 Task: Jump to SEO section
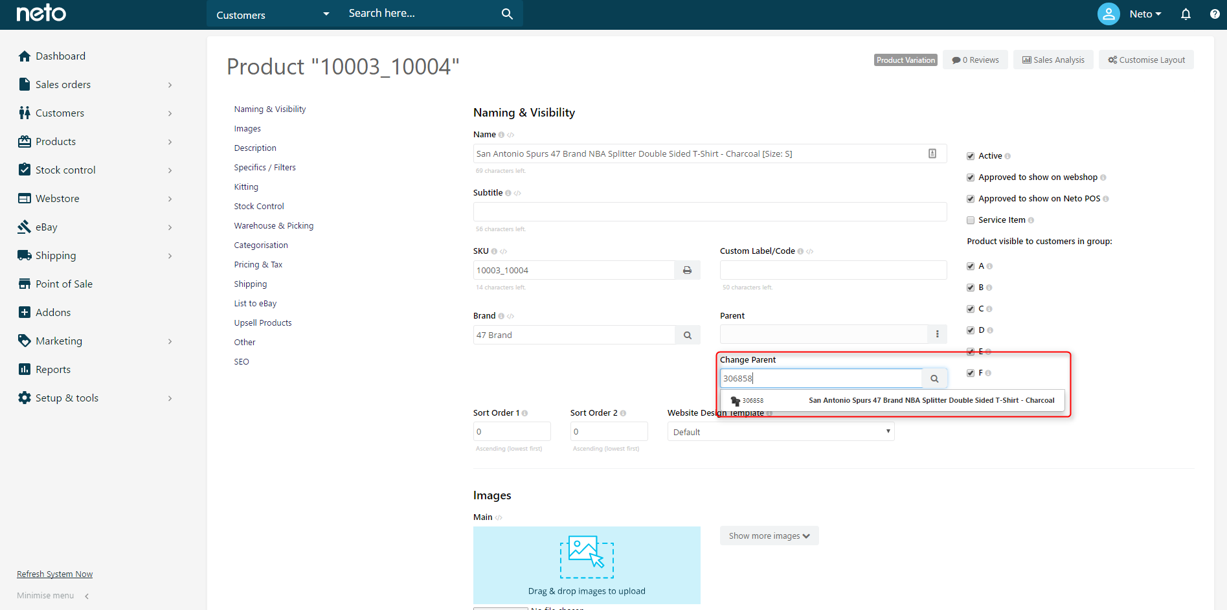point(242,362)
